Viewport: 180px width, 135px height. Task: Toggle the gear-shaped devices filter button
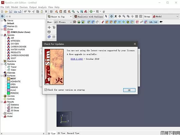point(128,22)
